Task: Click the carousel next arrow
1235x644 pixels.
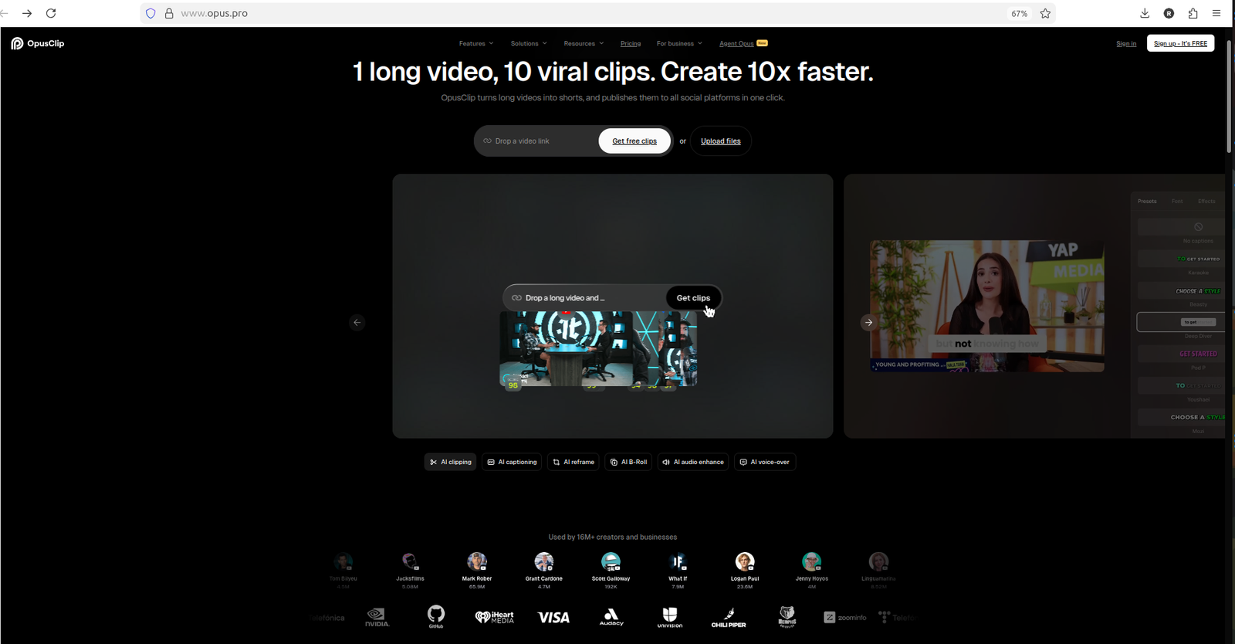Action: click(868, 322)
